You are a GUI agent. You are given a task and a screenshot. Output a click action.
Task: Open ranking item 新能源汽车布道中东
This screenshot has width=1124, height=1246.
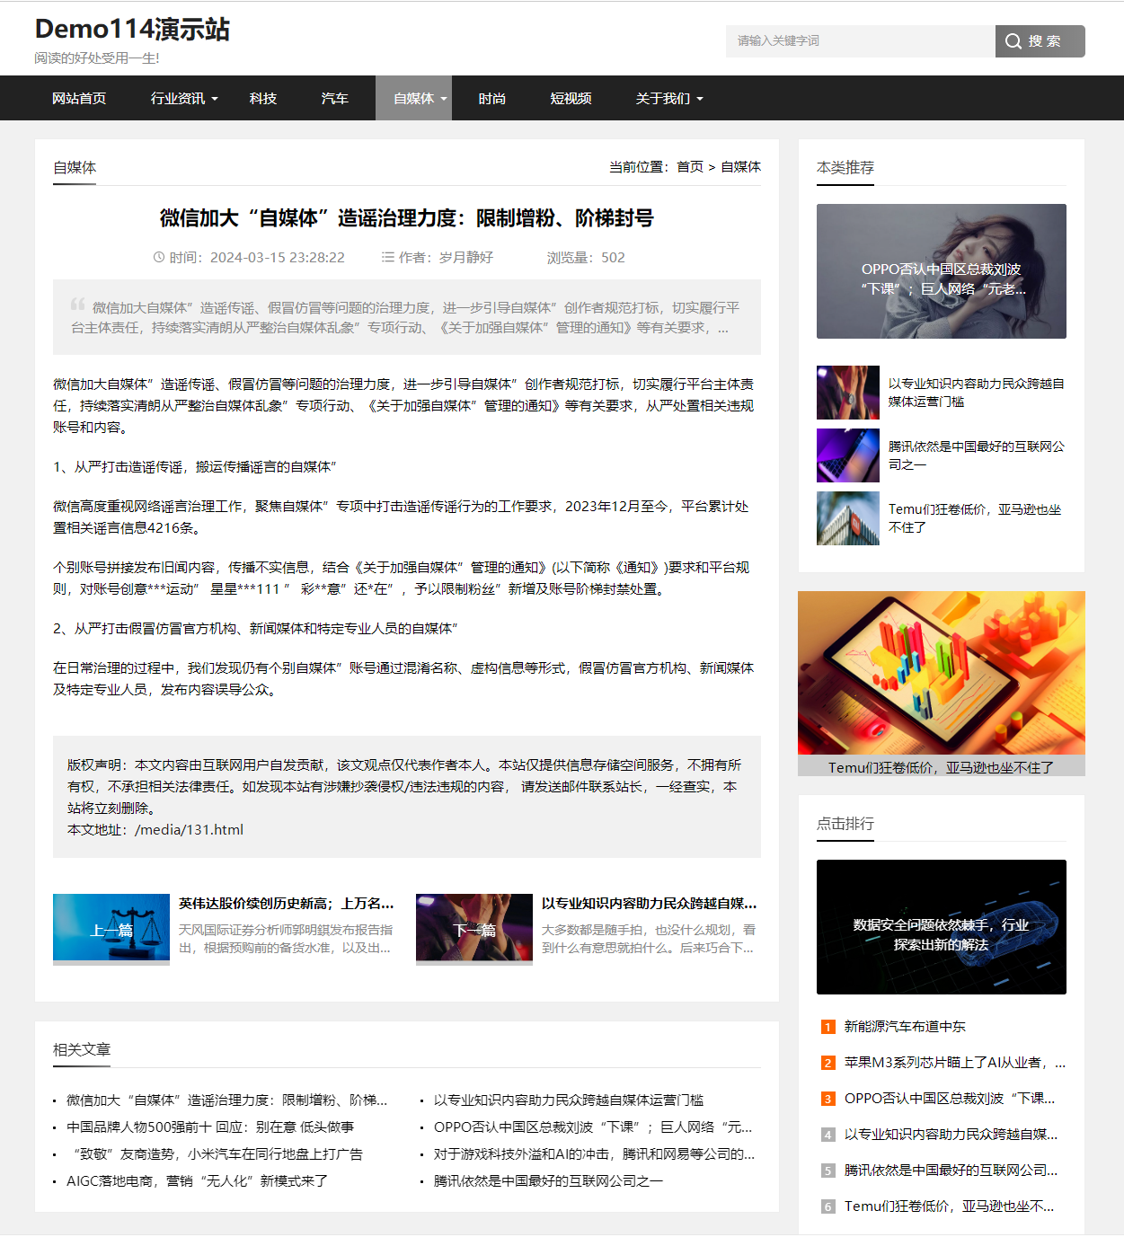(905, 1027)
